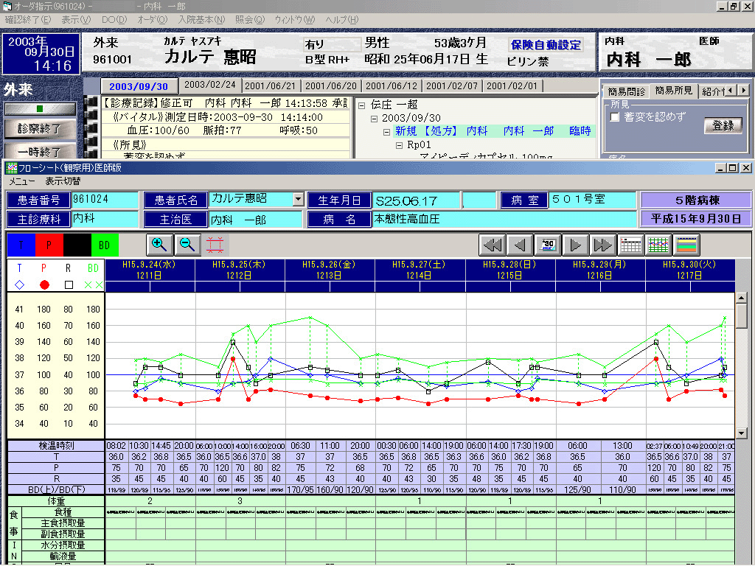Go to previous day with single left arrow
This screenshot has height=566, width=755.
coord(520,245)
